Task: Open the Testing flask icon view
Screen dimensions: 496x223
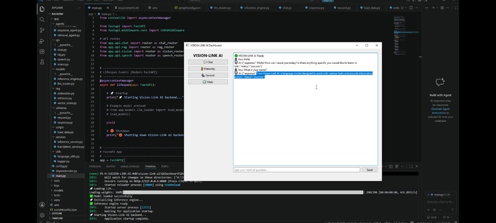Action: point(42,62)
